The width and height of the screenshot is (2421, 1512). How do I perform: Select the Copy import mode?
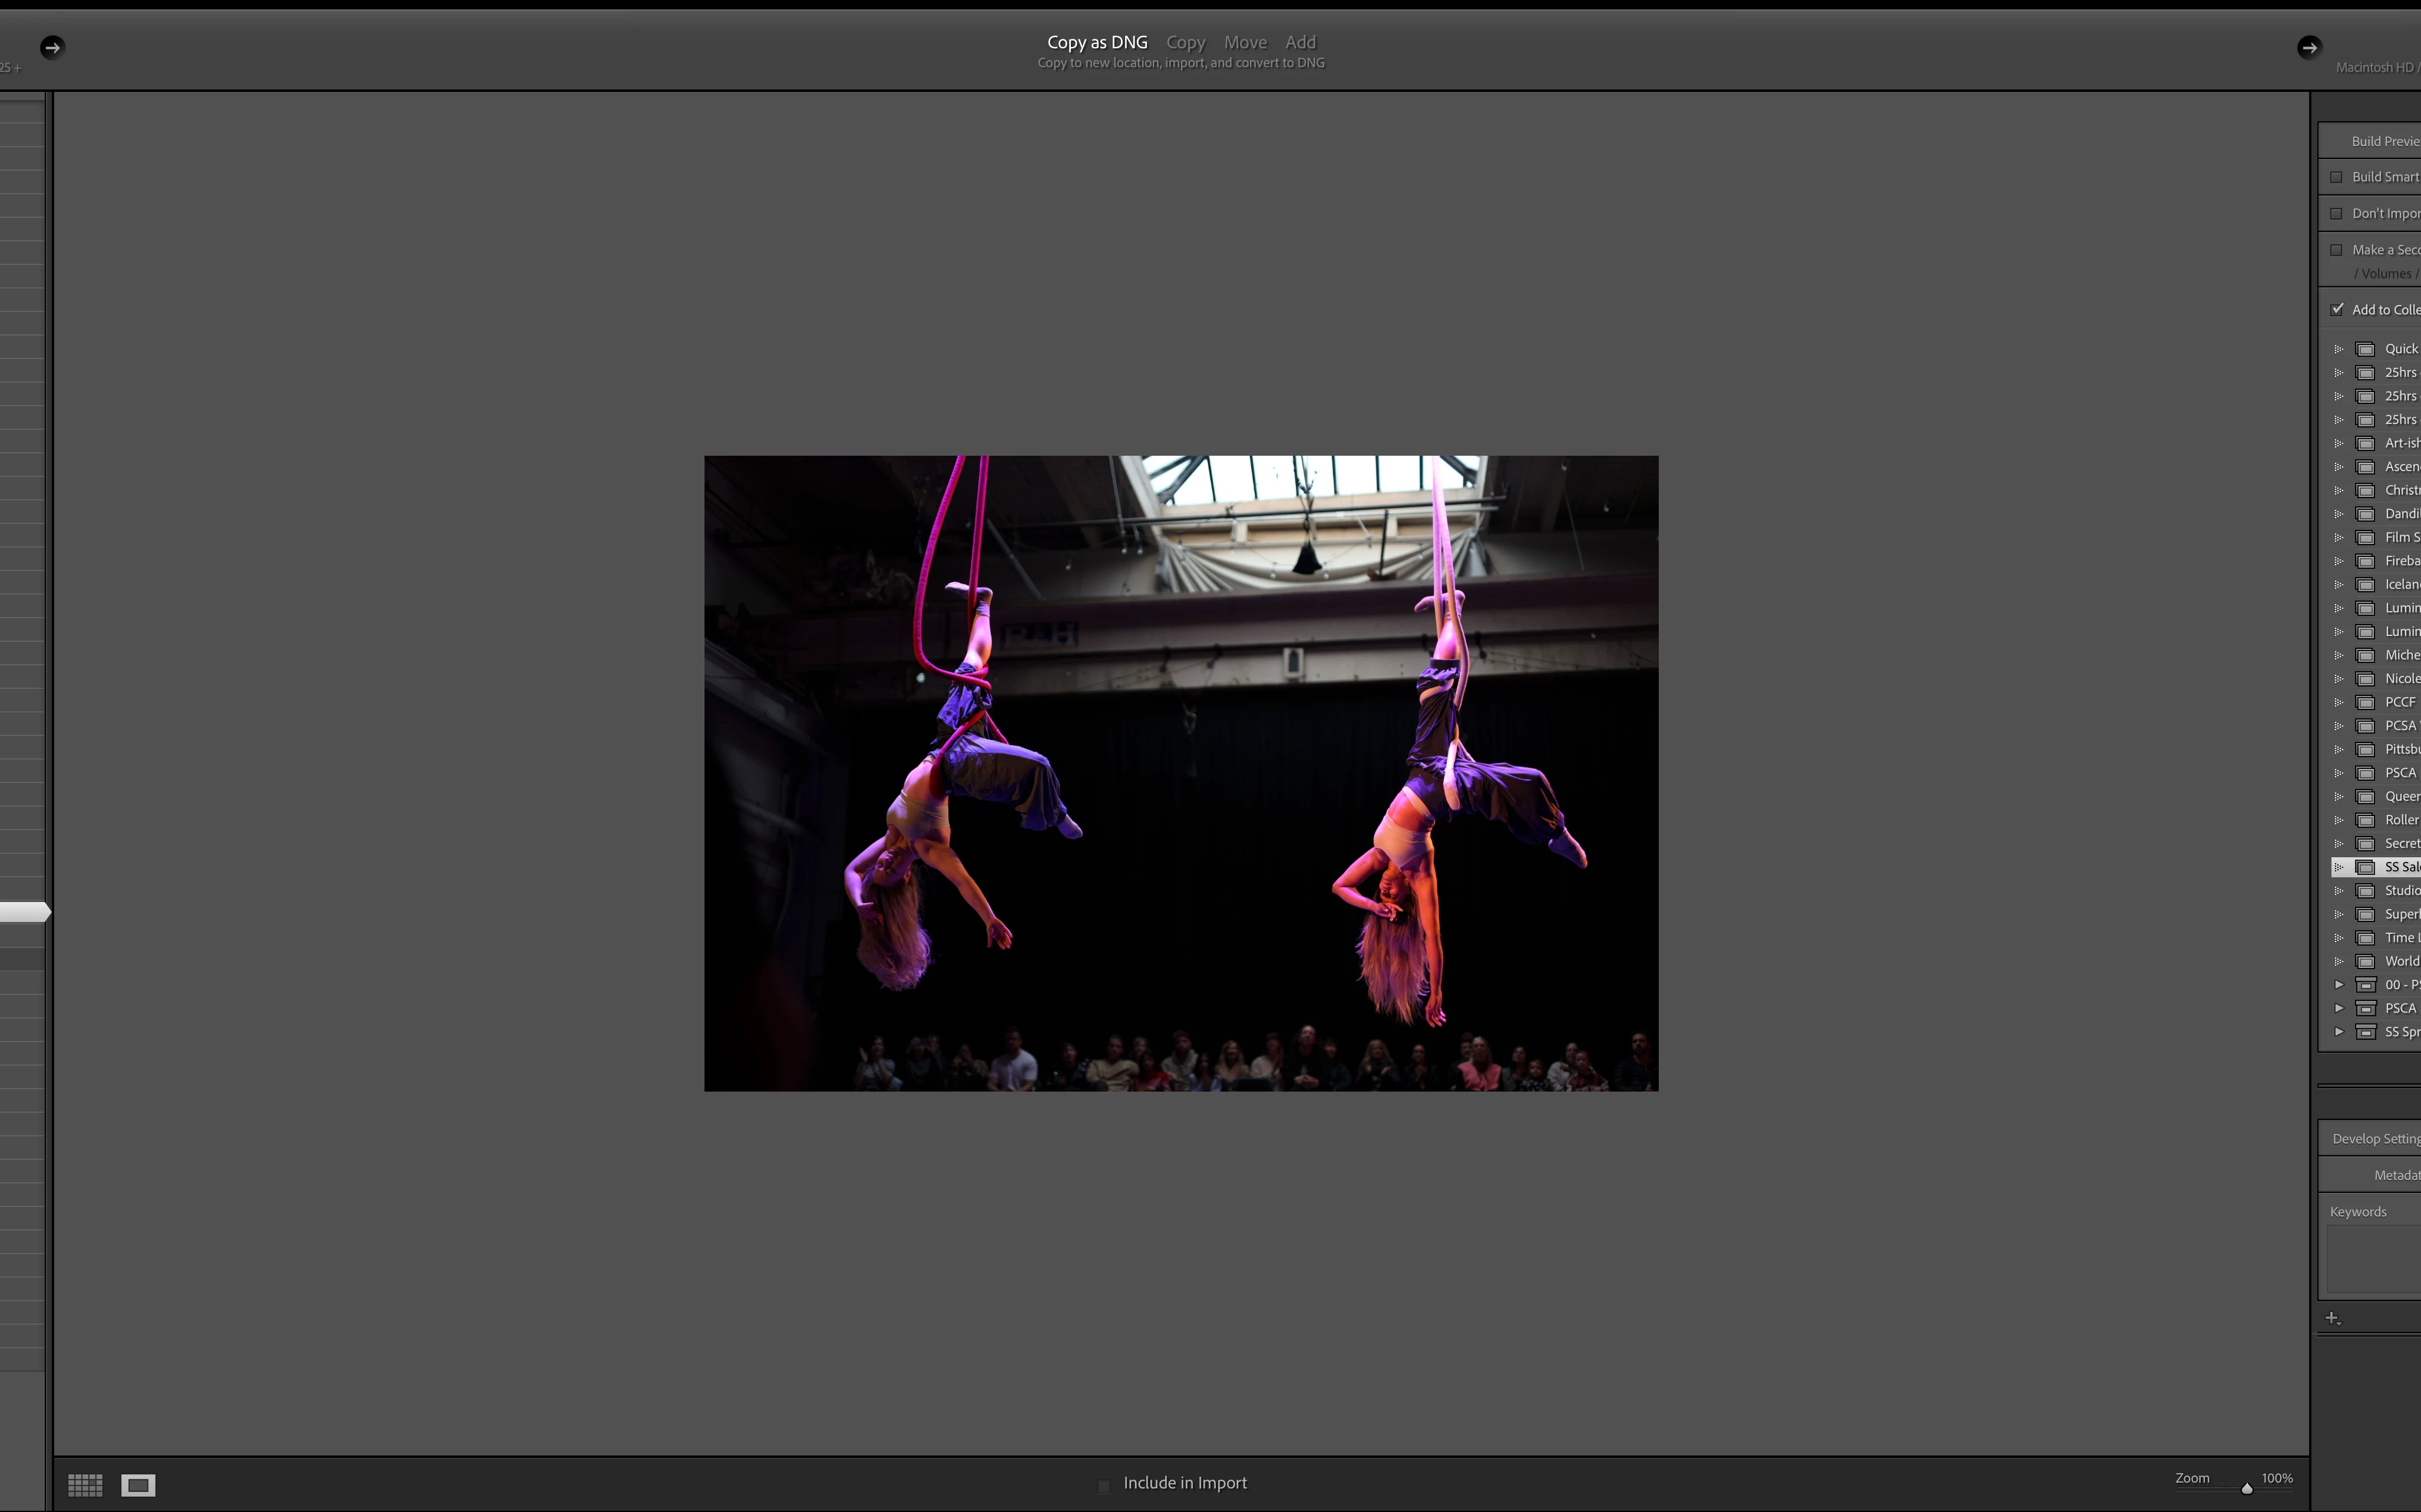point(1186,42)
